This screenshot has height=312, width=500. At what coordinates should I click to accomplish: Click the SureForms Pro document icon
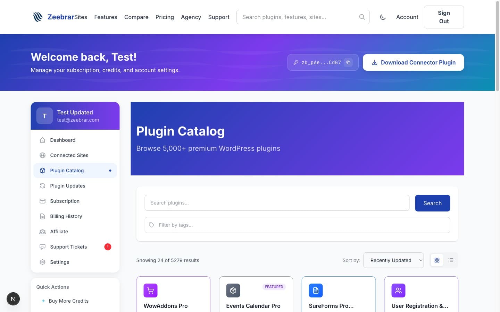pos(316,291)
